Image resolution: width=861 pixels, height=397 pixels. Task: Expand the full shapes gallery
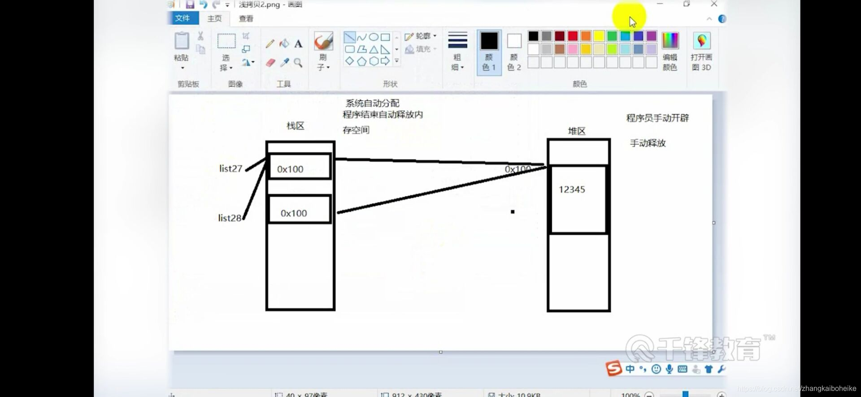pyautogui.click(x=397, y=61)
